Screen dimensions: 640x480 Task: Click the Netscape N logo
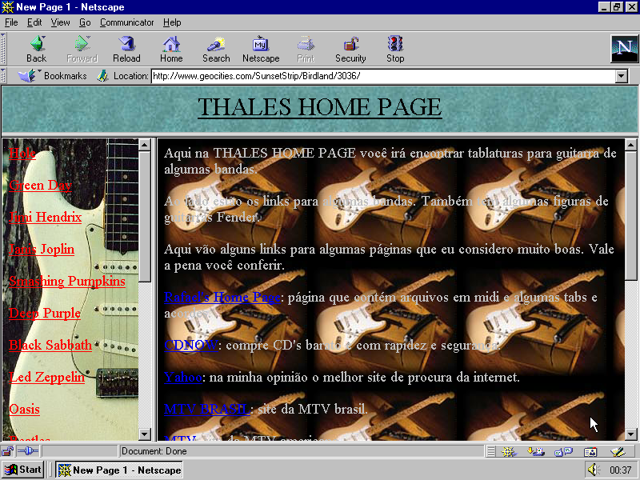(624, 49)
